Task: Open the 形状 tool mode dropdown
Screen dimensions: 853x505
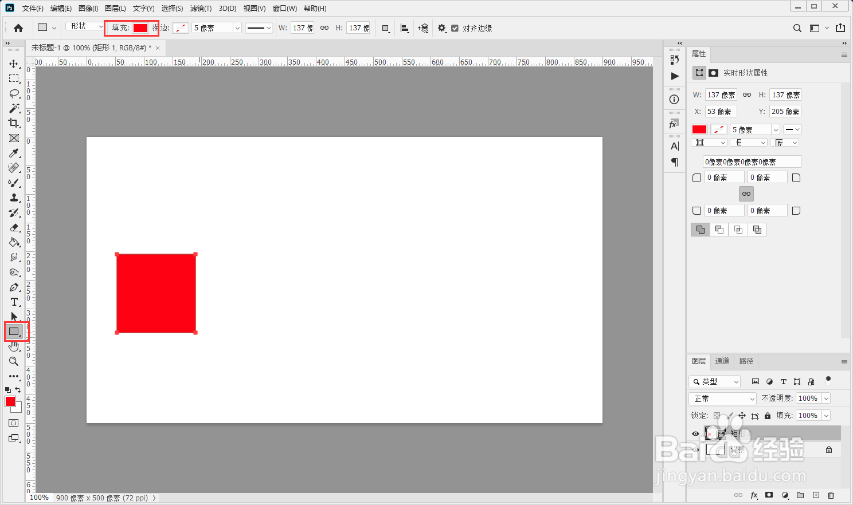Action: (85, 26)
